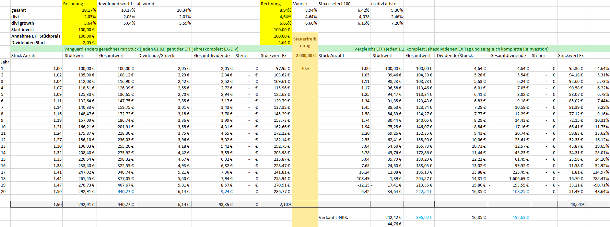Select the us divi aristo value '9,30%'

point(387,10)
